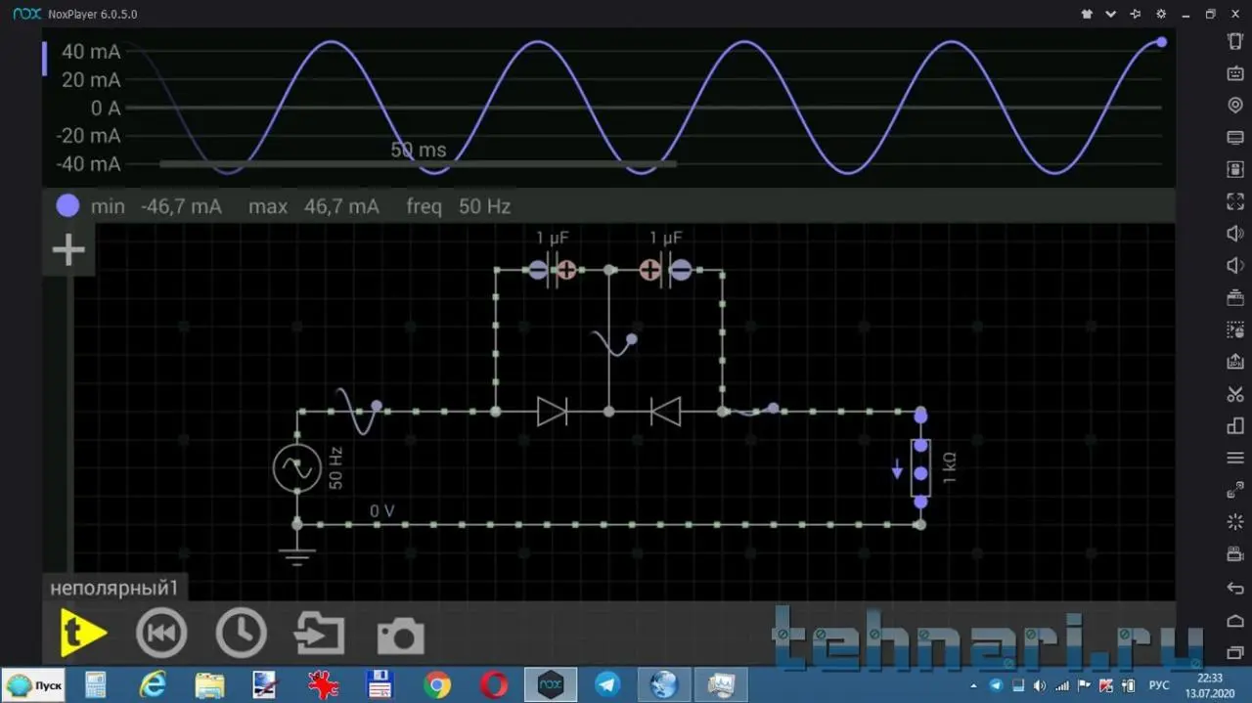Open the Пуск start menu
This screenshot has height=703, width=1252.
coord(35,685)
